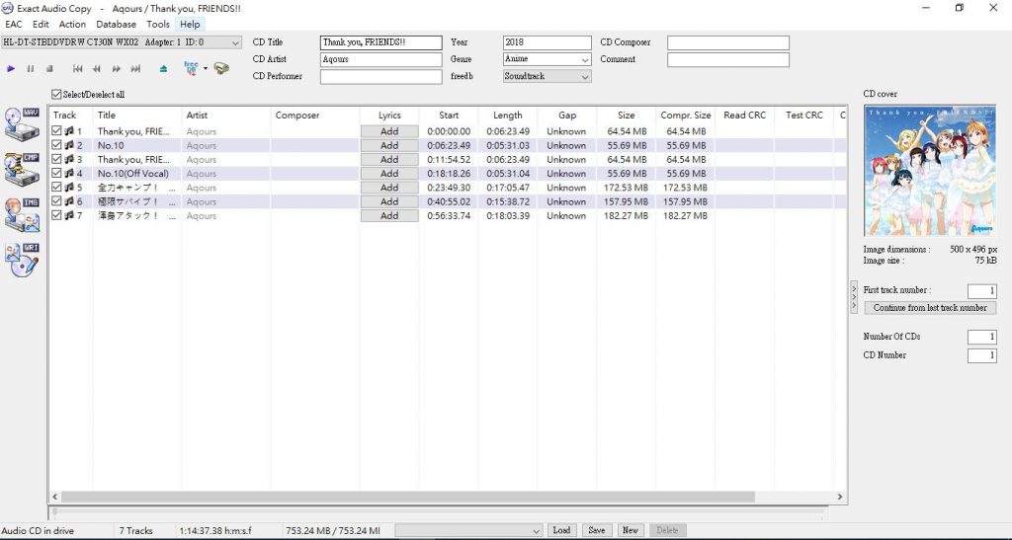Stop CD playback
This screenshot has width=1012, height=540.
49,68
